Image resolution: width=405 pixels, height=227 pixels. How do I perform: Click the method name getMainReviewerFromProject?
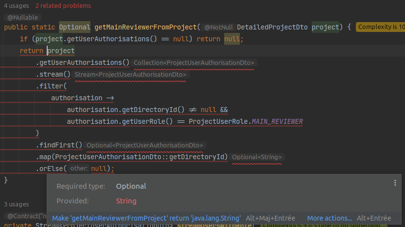(145, 27)
